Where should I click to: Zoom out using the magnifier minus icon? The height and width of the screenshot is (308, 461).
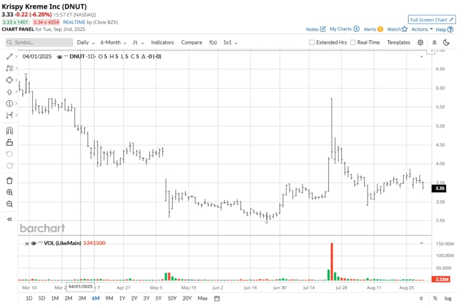click(9, 204)
